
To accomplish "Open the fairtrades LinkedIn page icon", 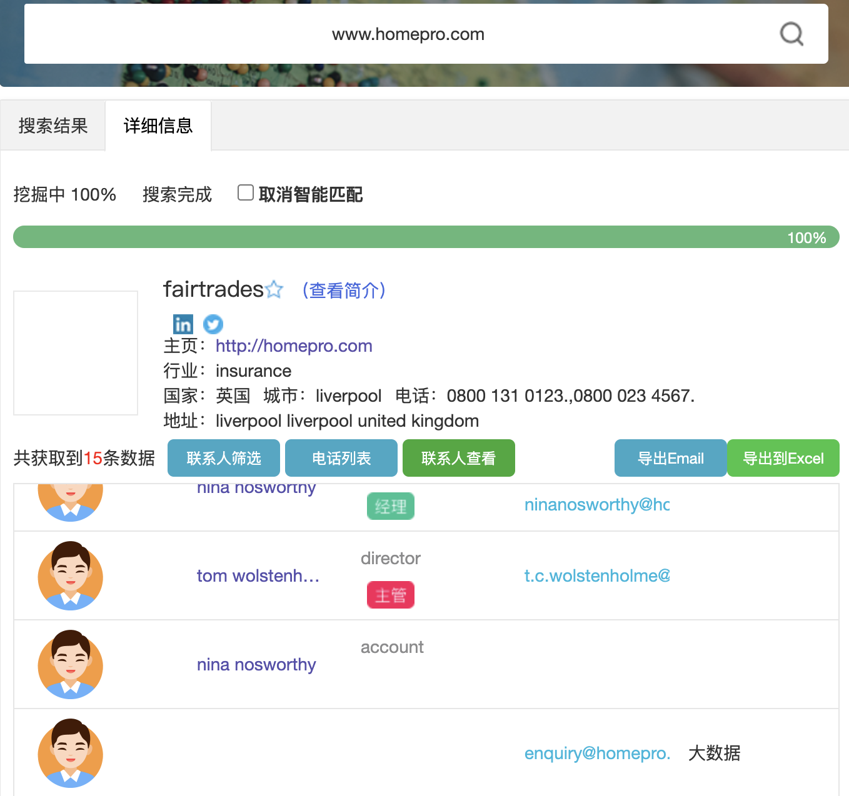I will (183, 324).
